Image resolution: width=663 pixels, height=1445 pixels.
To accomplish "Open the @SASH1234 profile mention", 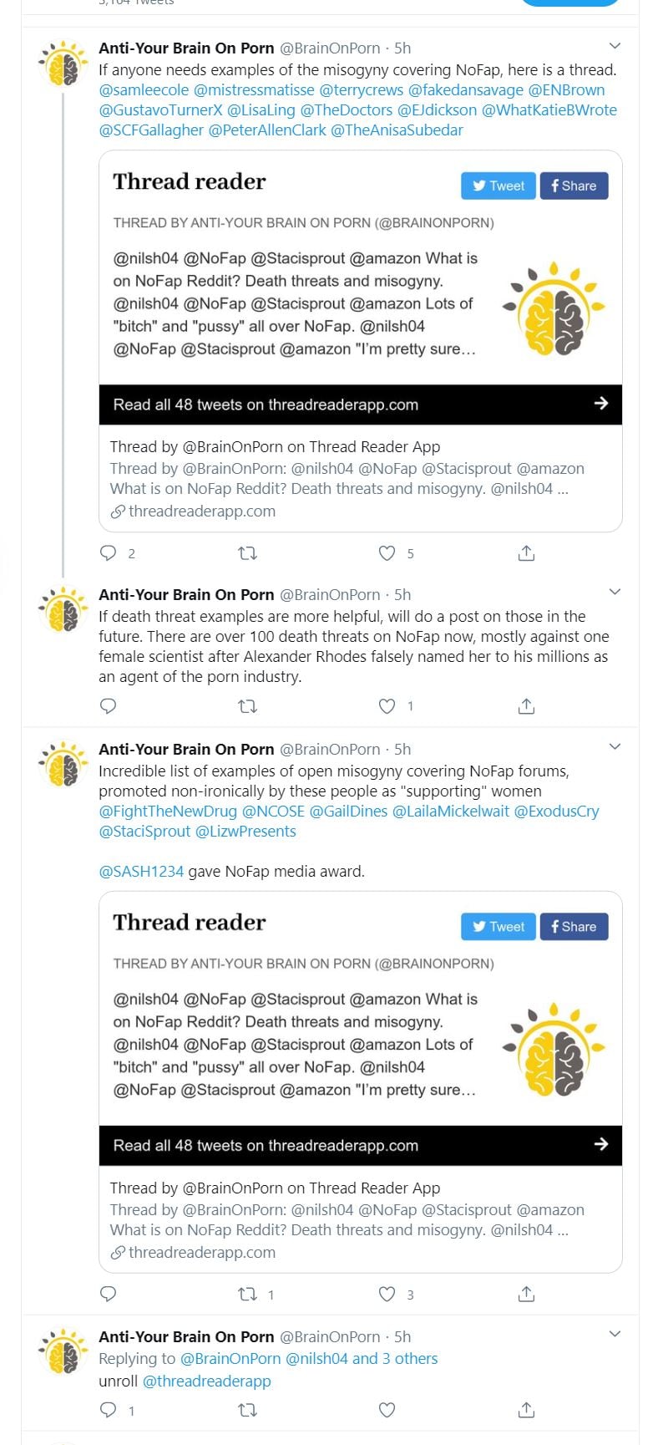I will (141, 872).
